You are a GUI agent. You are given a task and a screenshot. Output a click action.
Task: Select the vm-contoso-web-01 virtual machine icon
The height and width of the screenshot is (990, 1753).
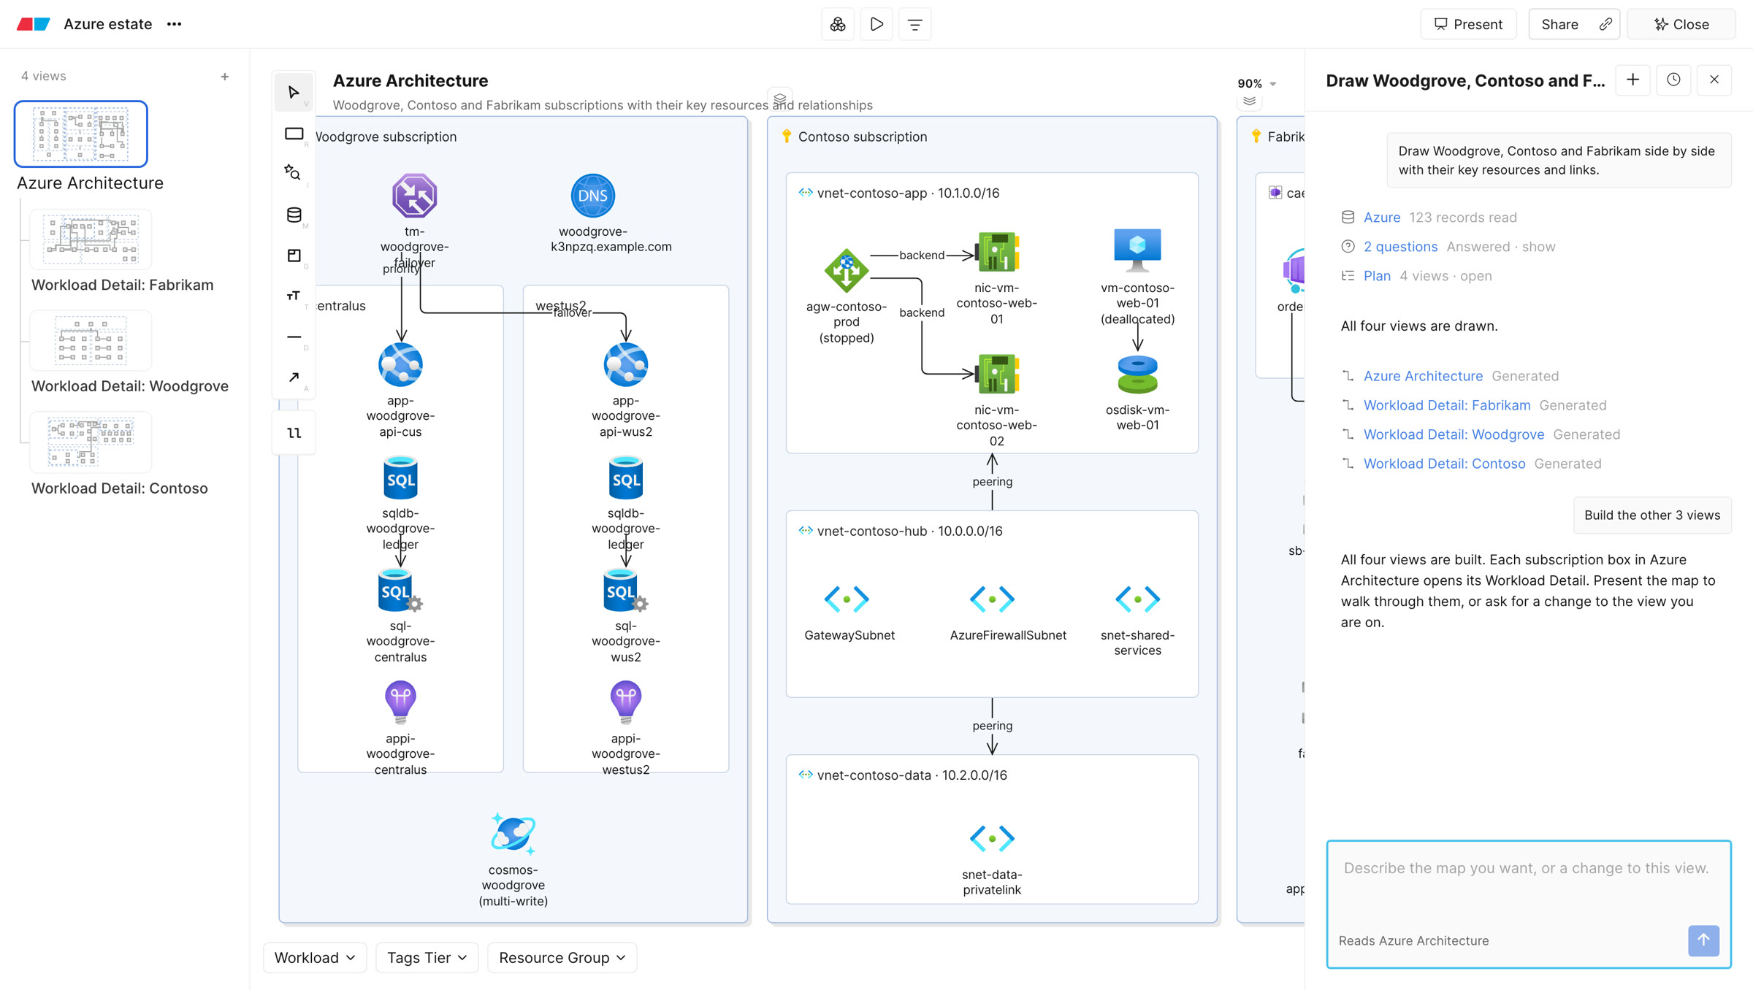click(x=1137, y=250)
